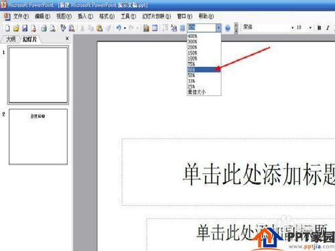
Task: Toggle the Expand All toolbar button
Action: coord(165,28)
